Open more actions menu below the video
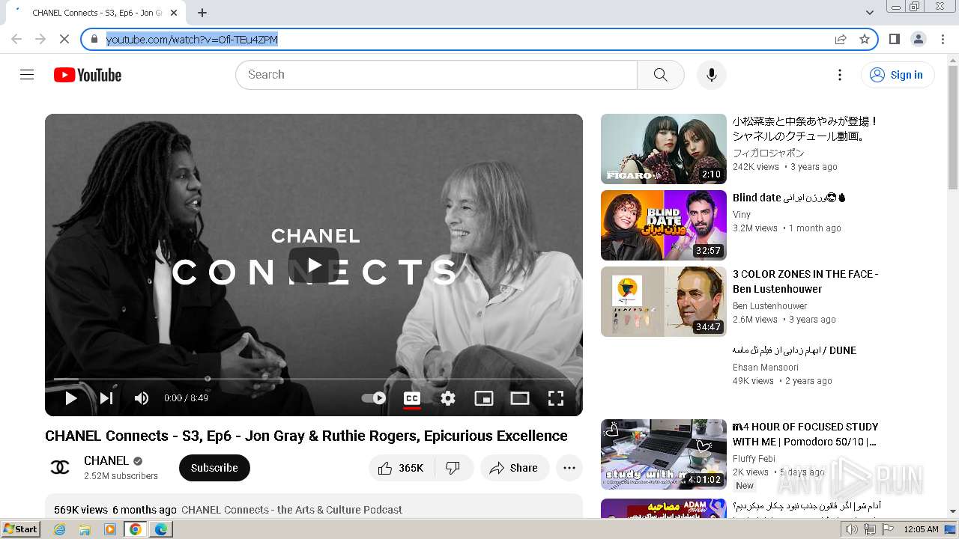This screenshot has width=959, height=539. 569,468
